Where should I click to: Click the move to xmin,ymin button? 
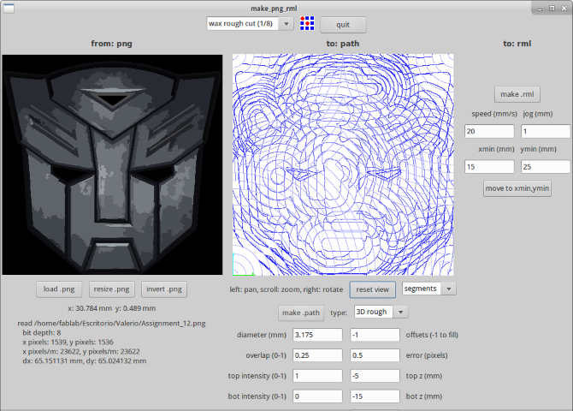click(517, 188)
